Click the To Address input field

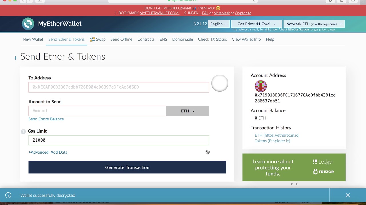tap(119, 87)
